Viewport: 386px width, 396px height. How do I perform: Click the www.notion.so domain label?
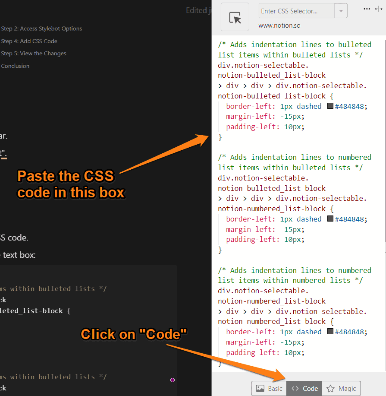click(279, 25)
